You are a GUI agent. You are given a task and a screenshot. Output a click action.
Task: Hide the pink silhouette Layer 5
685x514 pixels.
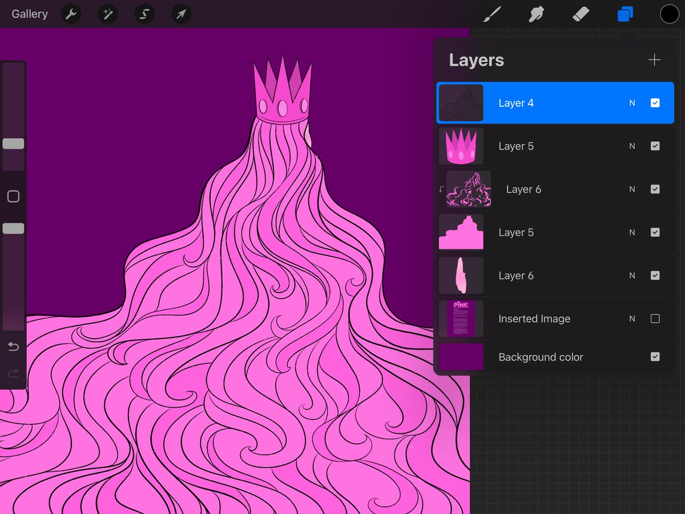click(x=655, y=232)
